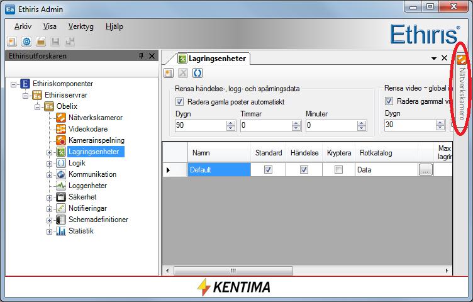Image resolution: width=473 pixels, height=302 pixels.
Task: Click the row selector arrow for Default
Action: pos(175,170)
